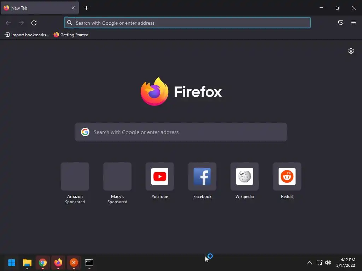Click the Amazon label text
Viewport: 362px width, 271px height.
click(75, 197)
